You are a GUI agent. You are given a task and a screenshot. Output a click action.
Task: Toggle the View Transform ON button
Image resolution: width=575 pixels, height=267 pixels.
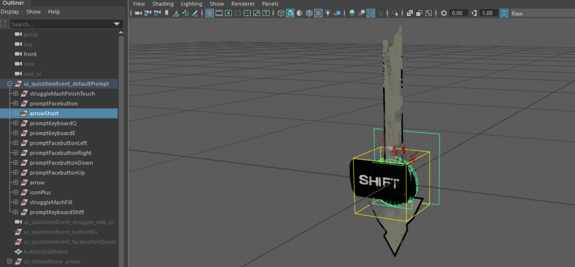pos(504,13)
